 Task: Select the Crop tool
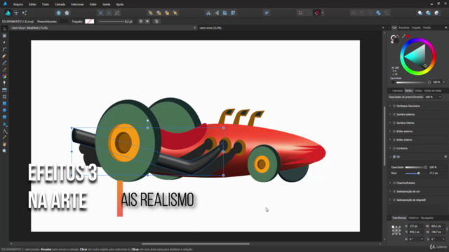(4, 97)
